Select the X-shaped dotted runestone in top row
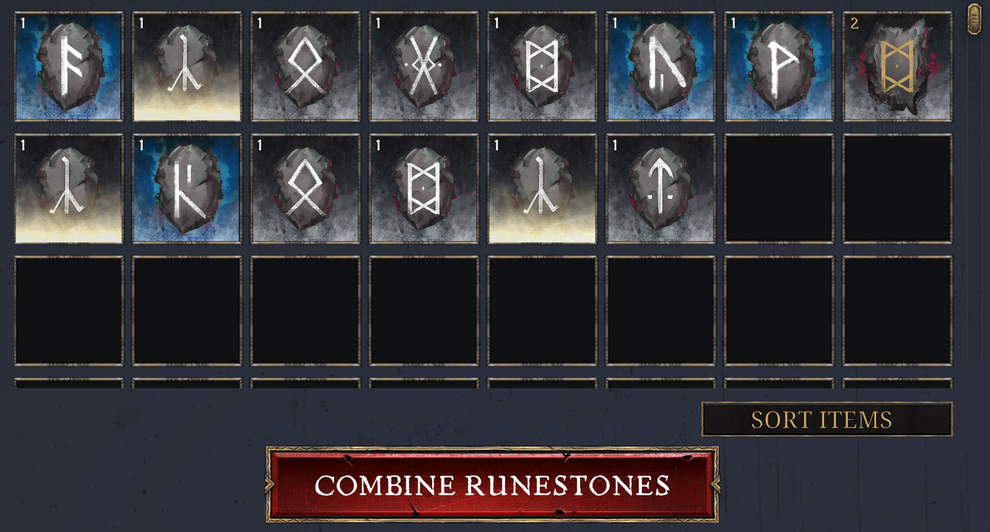Screen dimensions: 990x532 pyautogui.click(x=424, y=66)
